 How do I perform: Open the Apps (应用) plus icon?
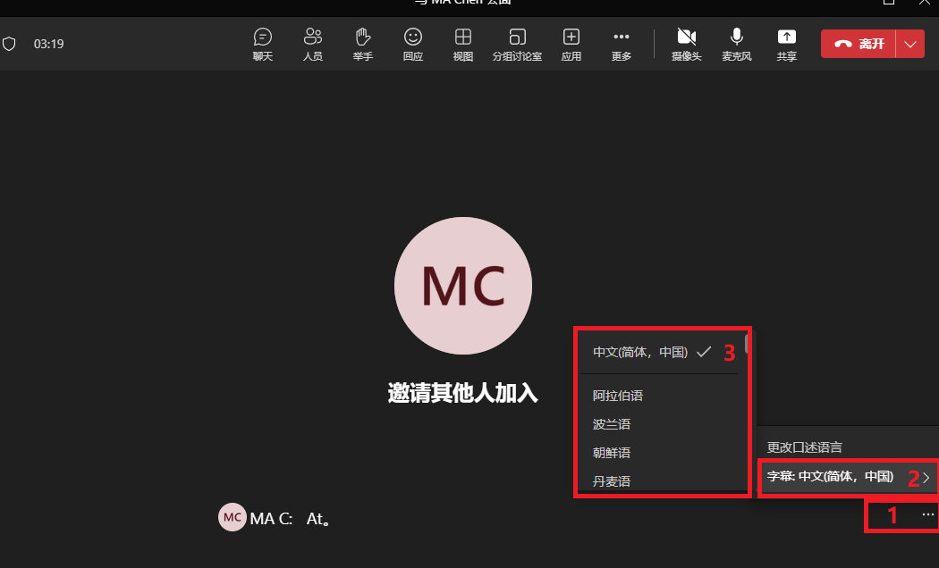tap(571, 45)
